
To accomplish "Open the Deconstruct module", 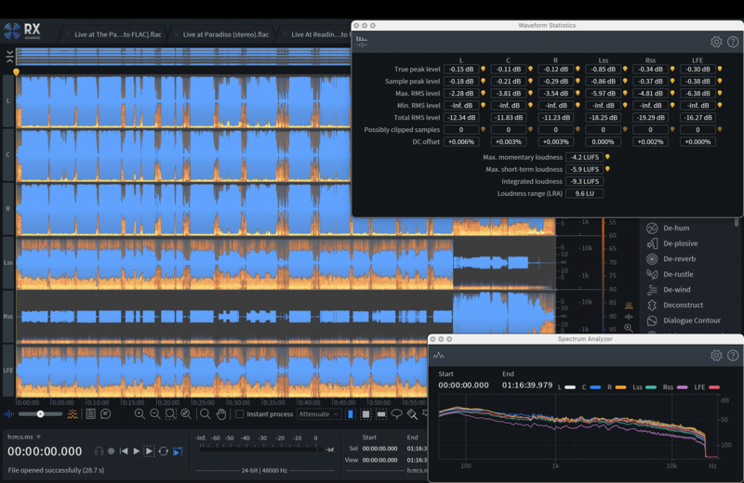I will [x=682, y=305].
